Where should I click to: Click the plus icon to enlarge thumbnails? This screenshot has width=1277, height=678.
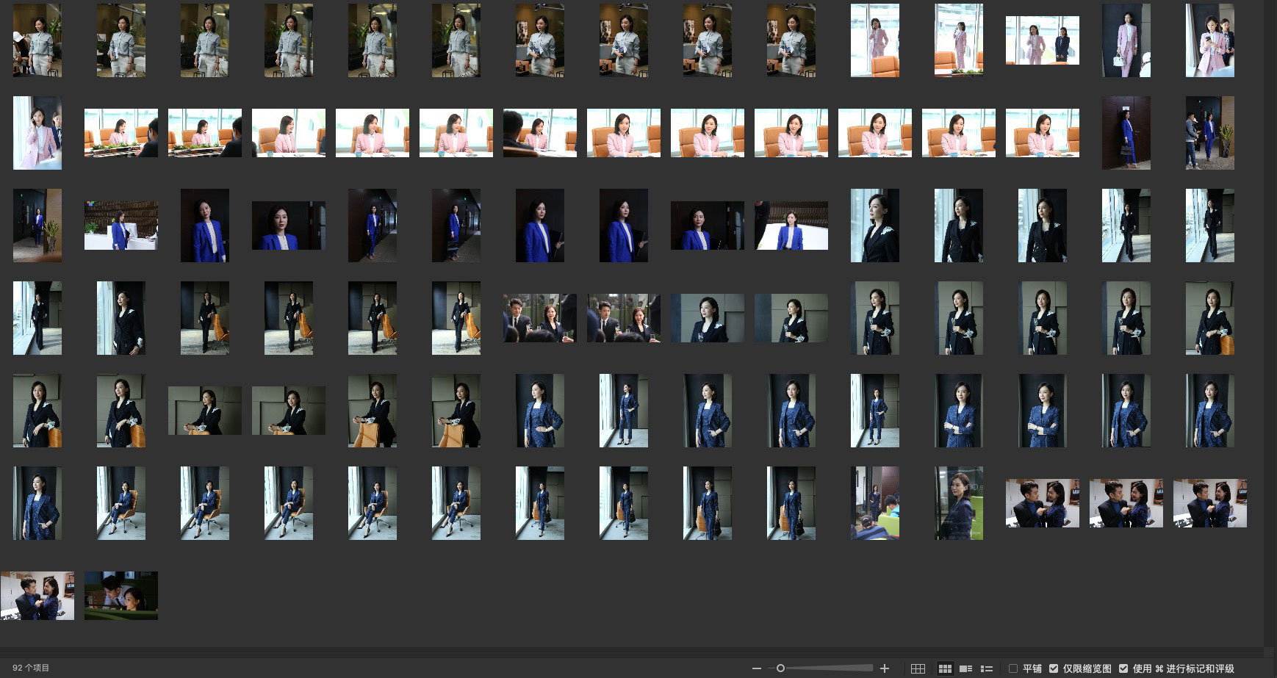tap(885, 668)
